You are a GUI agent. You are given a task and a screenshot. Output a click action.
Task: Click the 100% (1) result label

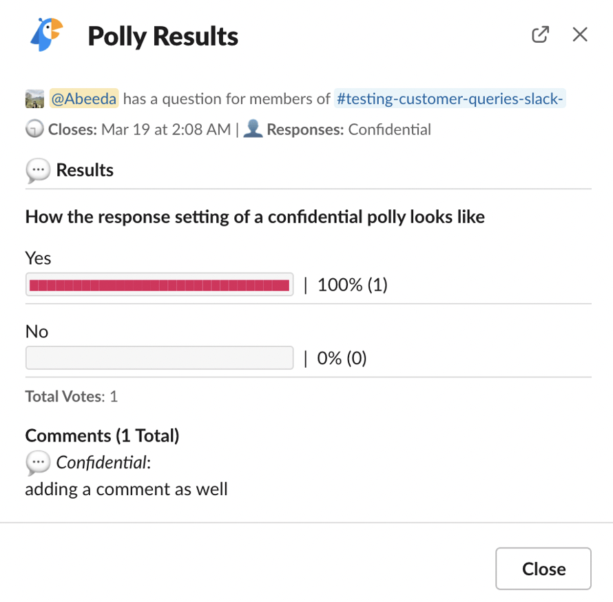click(352, 284)
